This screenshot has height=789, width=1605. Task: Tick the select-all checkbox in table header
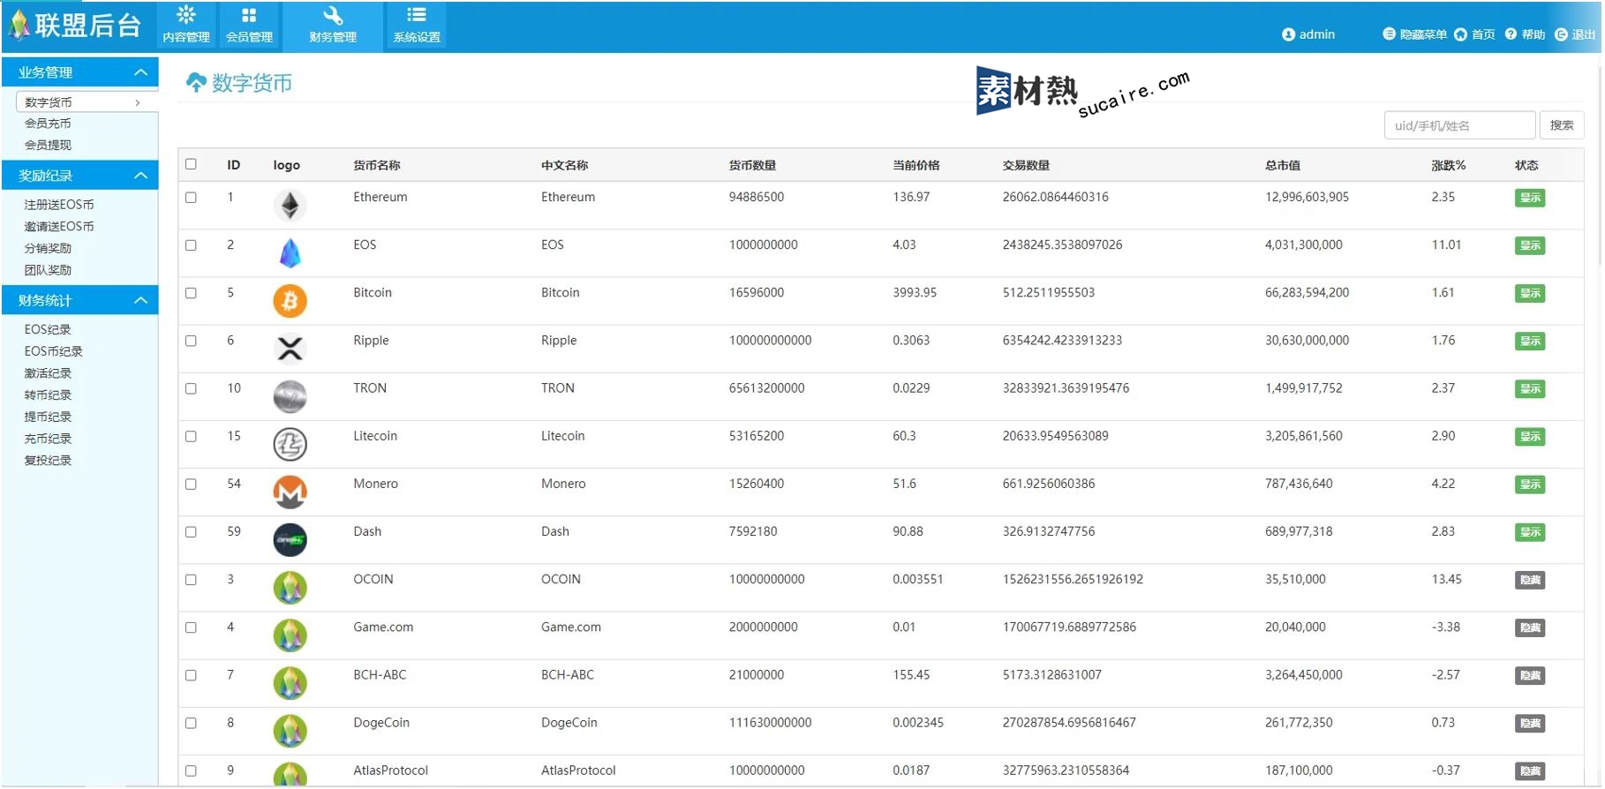coord(191,164)
